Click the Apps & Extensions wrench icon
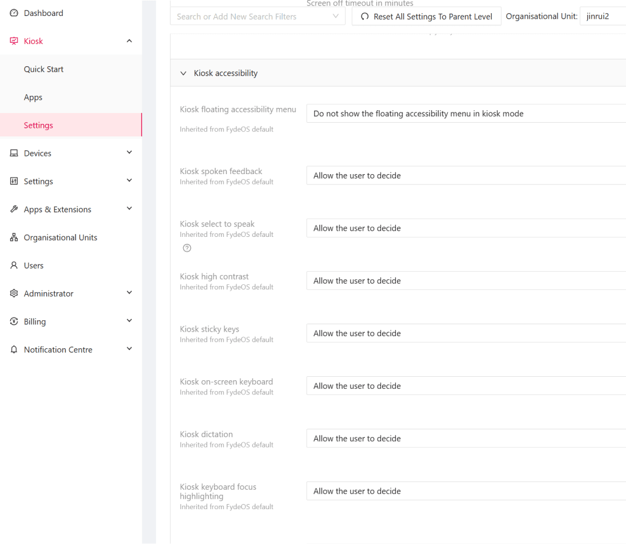This screenshot has height=544, width=626. (x=14, y=209)
